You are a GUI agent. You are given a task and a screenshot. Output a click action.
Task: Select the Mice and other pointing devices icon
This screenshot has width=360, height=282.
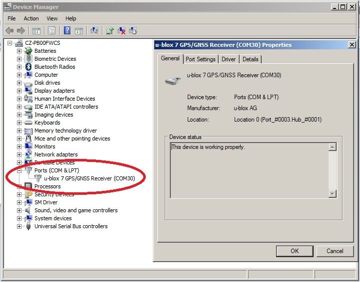click(28, 139)
